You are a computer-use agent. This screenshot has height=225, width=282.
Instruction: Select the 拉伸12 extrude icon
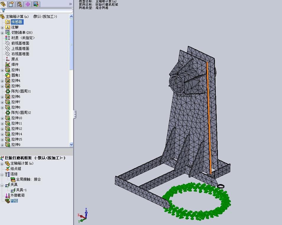[8, 128]
